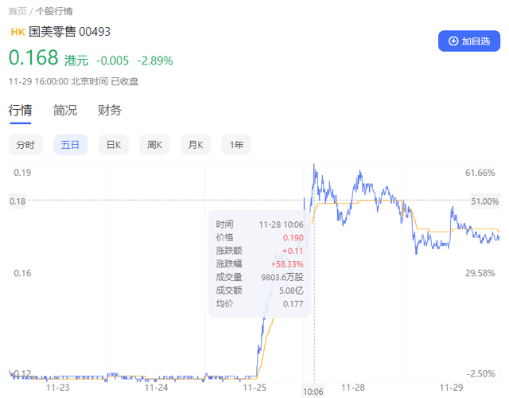Click the 0.19 y-axis price label

click(x=22, y=173)
